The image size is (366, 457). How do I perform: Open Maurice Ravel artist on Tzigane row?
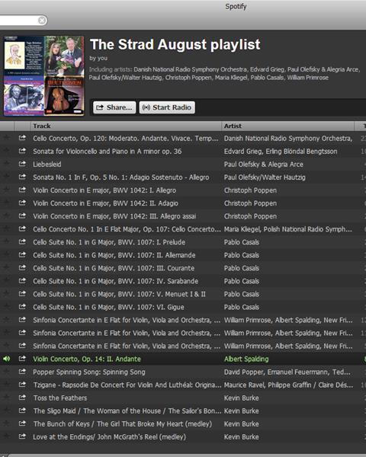click(244, 385)
